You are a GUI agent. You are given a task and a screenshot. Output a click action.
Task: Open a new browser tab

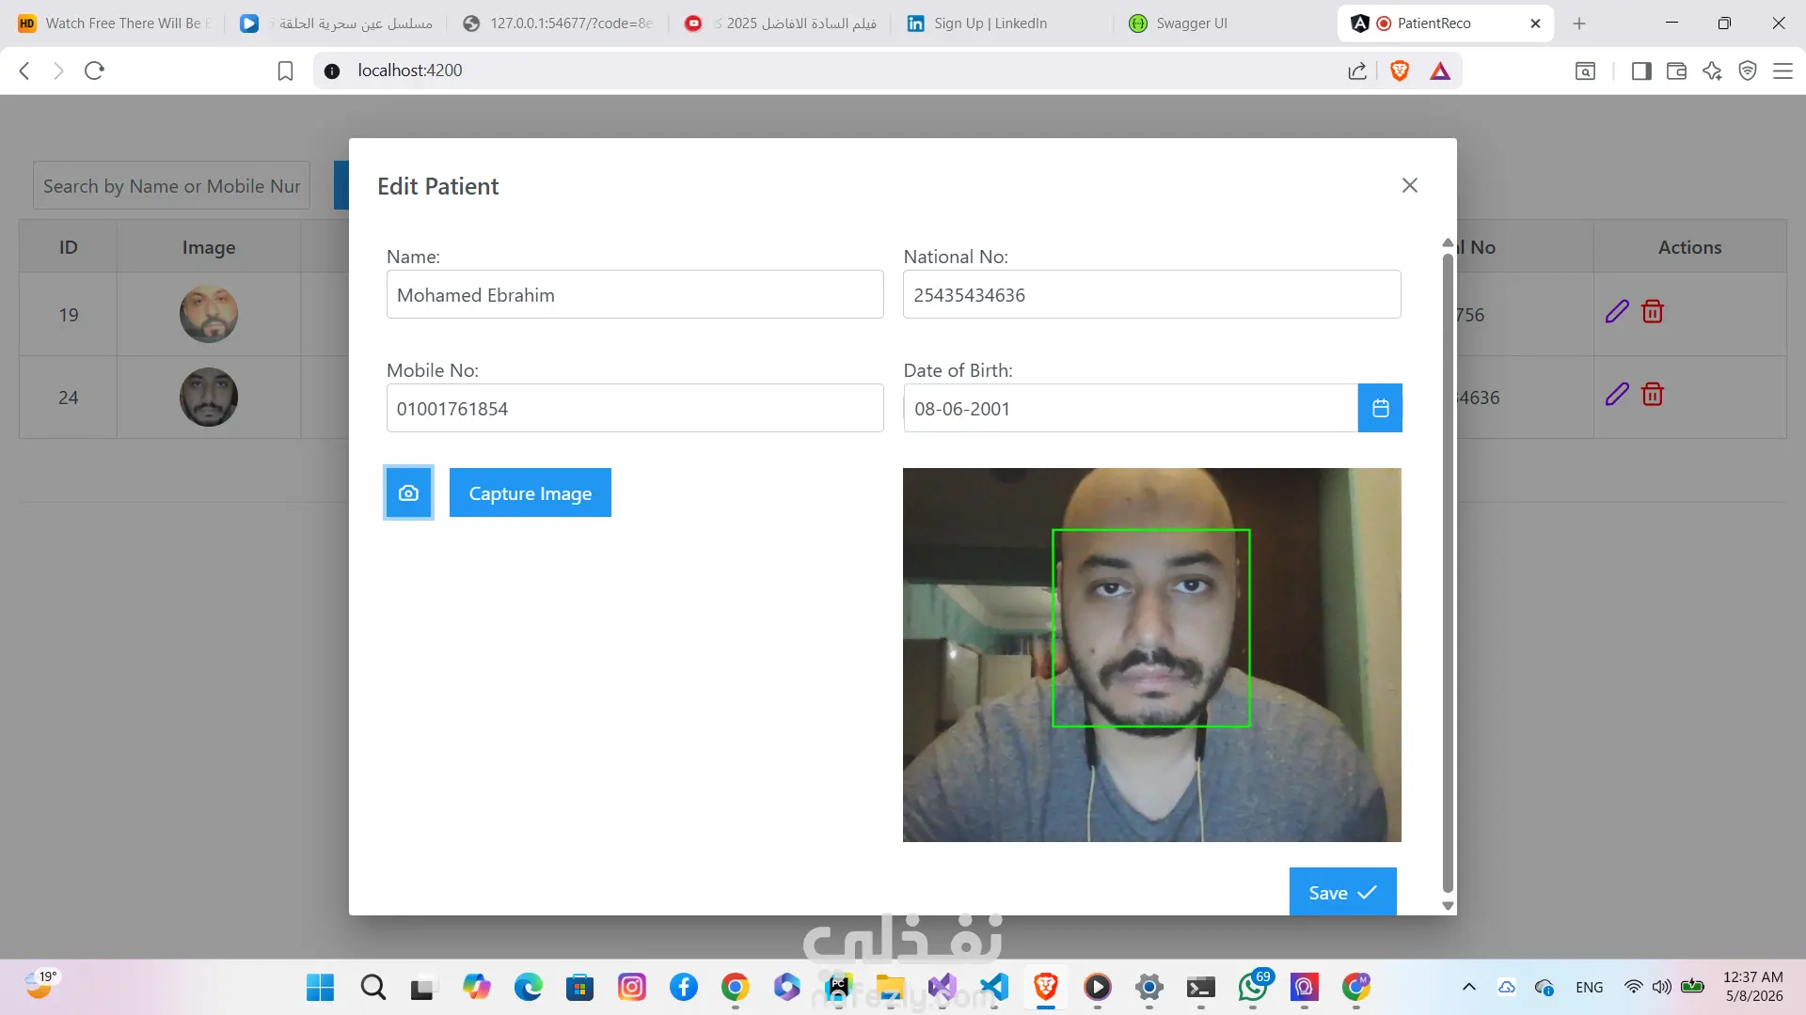pos(1579,23)
